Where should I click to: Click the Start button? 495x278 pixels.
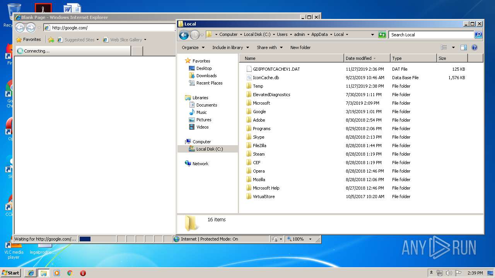coord(11,273)
